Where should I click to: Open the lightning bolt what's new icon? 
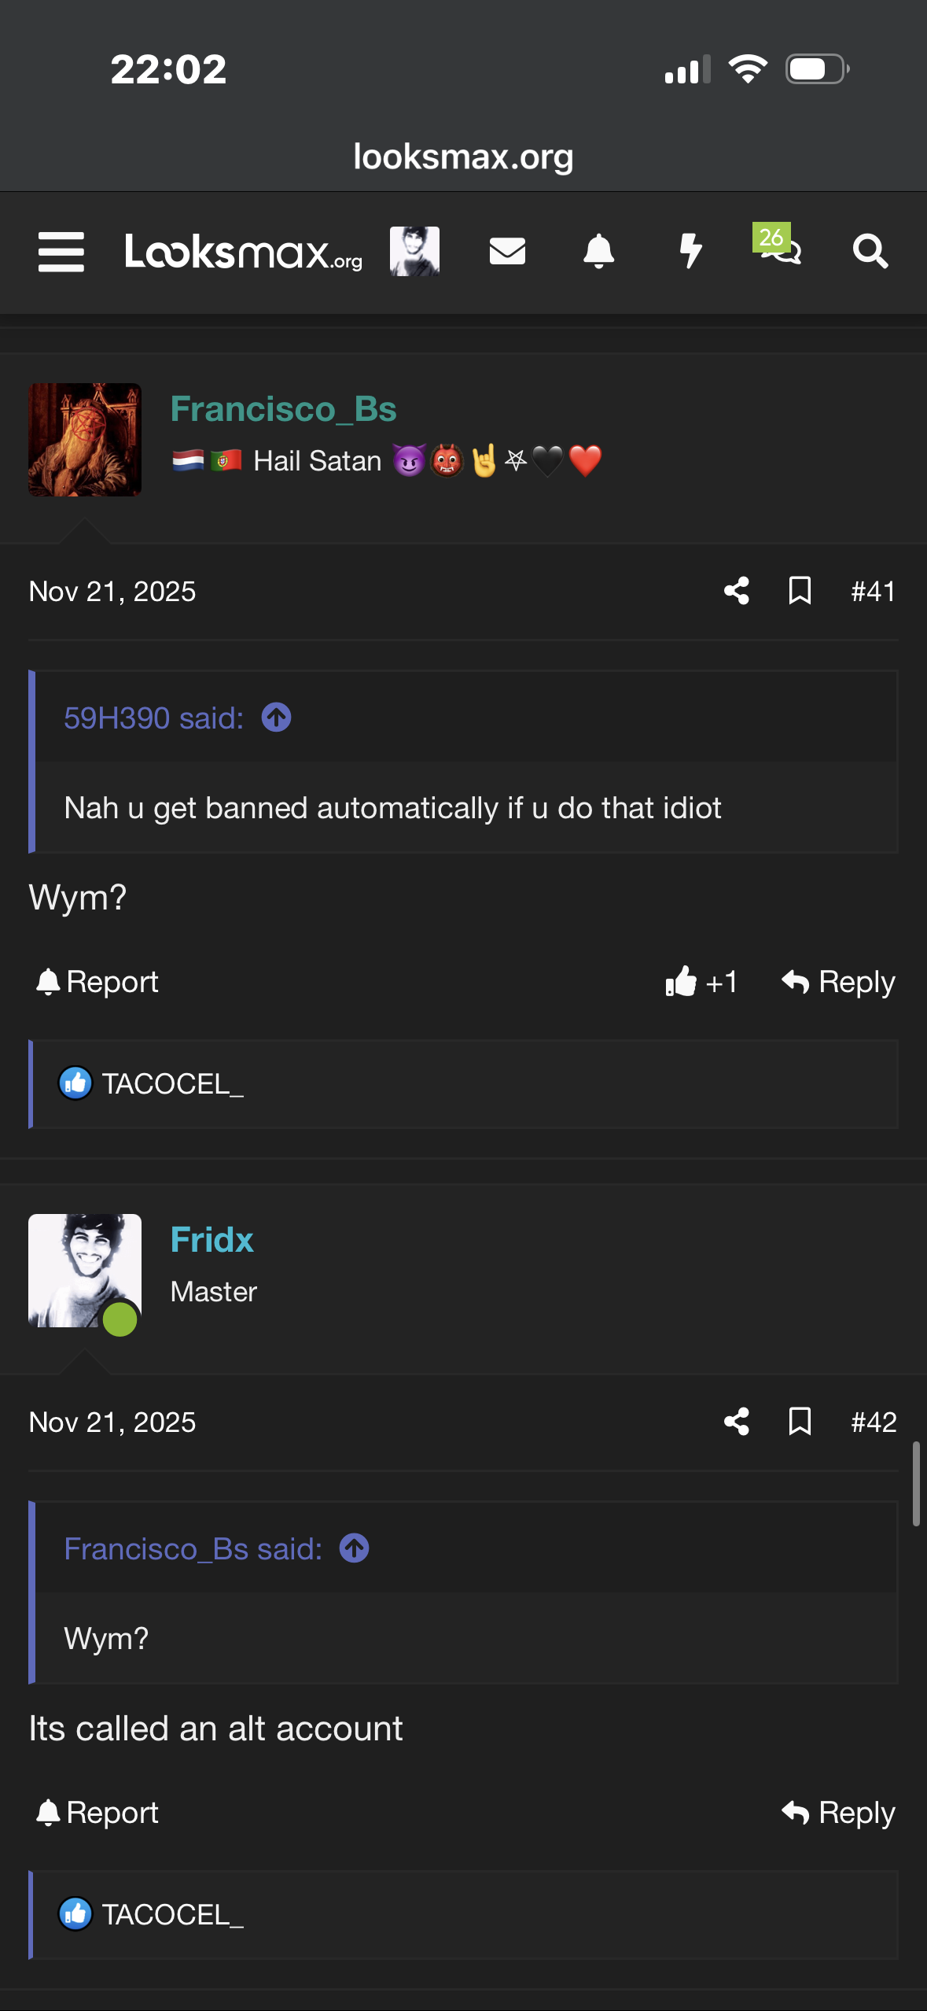point(690,252)
